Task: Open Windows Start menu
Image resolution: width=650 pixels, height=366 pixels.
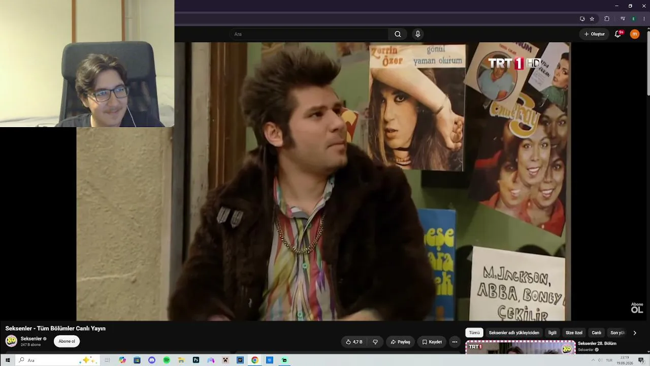Action: [8, 360]
